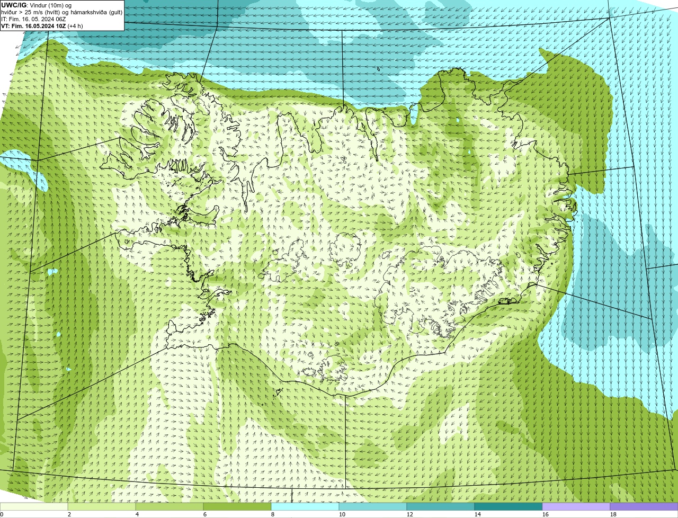Click the "16" label on the color scale
This screenshot has width=678, height=518.
click(x=546, y=514)
